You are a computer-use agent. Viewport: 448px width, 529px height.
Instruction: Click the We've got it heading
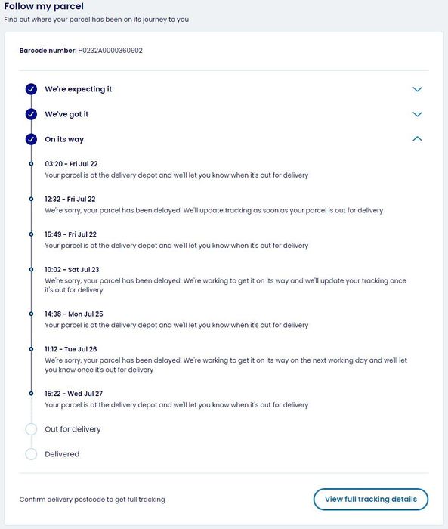[66, 114]
